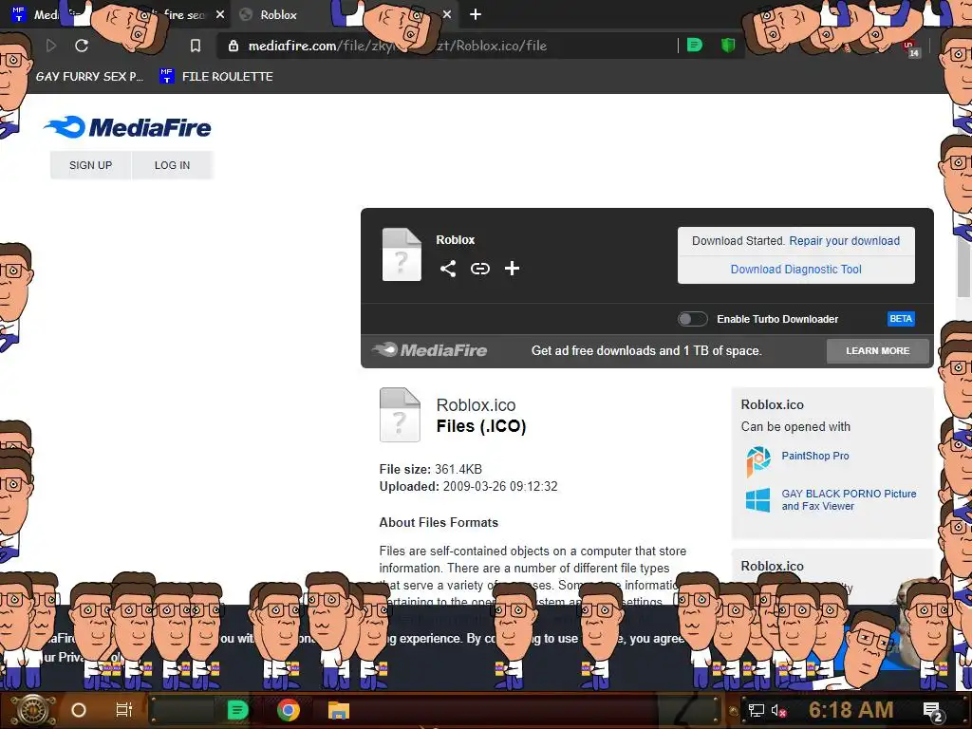
Task: Click the Windows logo icon in the sidebar
Action: click(x=758, y=500)
